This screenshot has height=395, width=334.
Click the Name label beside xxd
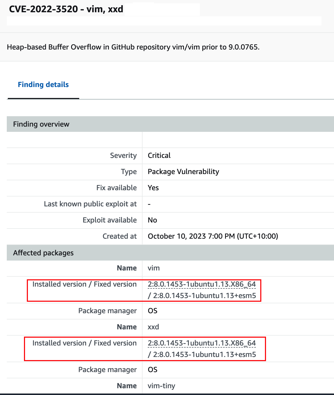(x=127, y=327)
